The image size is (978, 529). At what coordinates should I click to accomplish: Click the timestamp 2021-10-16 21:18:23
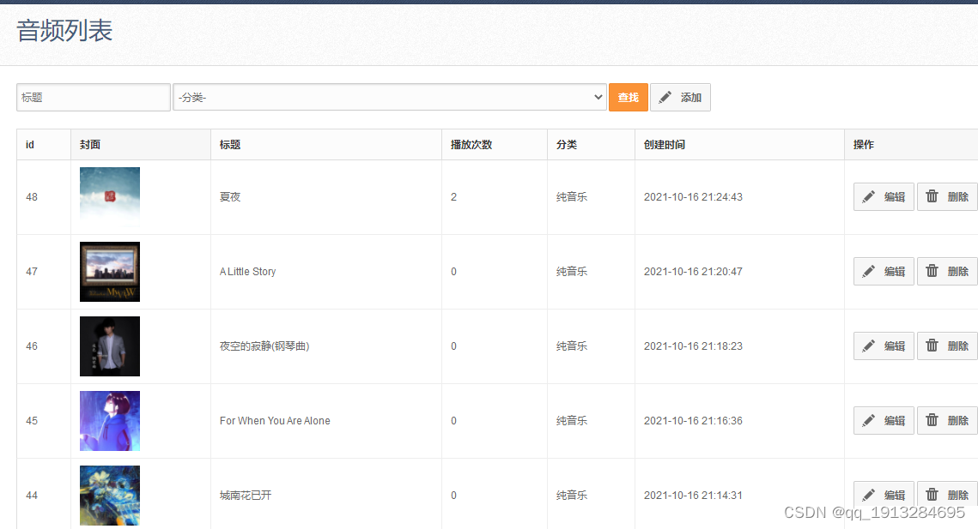point(693,346)
